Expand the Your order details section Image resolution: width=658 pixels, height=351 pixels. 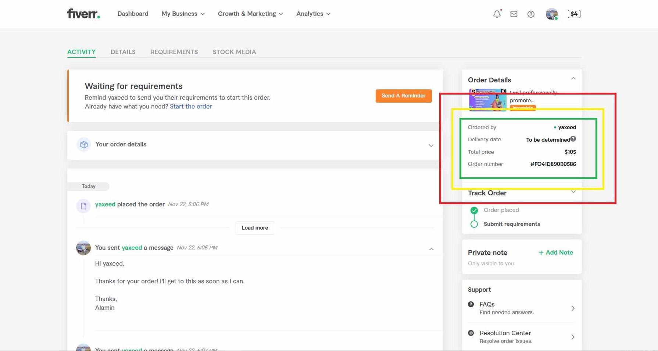pos(255,145)
